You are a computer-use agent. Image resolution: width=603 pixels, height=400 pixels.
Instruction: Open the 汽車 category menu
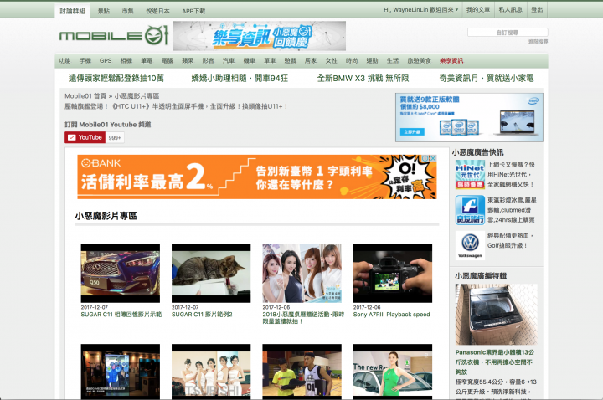tap(229, 61)
